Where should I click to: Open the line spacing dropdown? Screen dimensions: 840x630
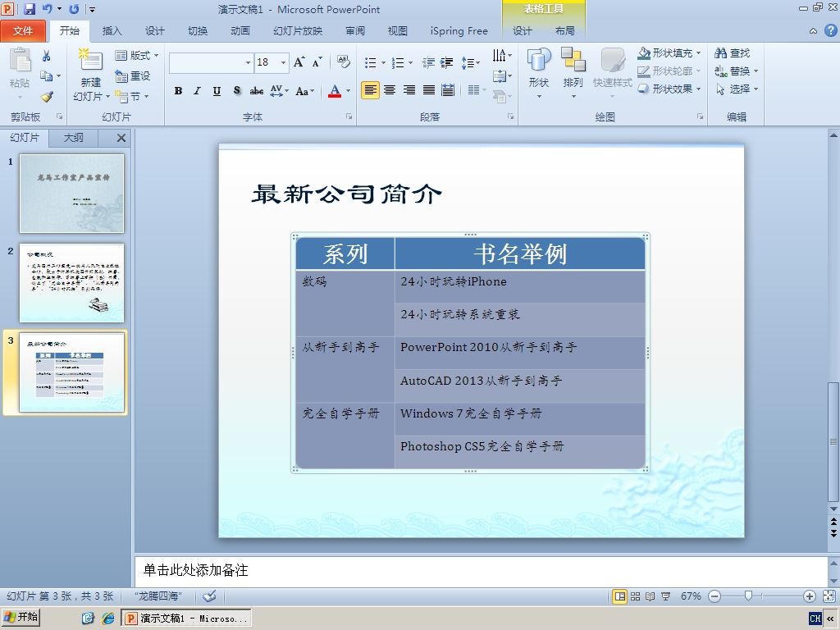tap(470, 62)
